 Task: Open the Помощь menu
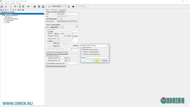pos(19,3)
